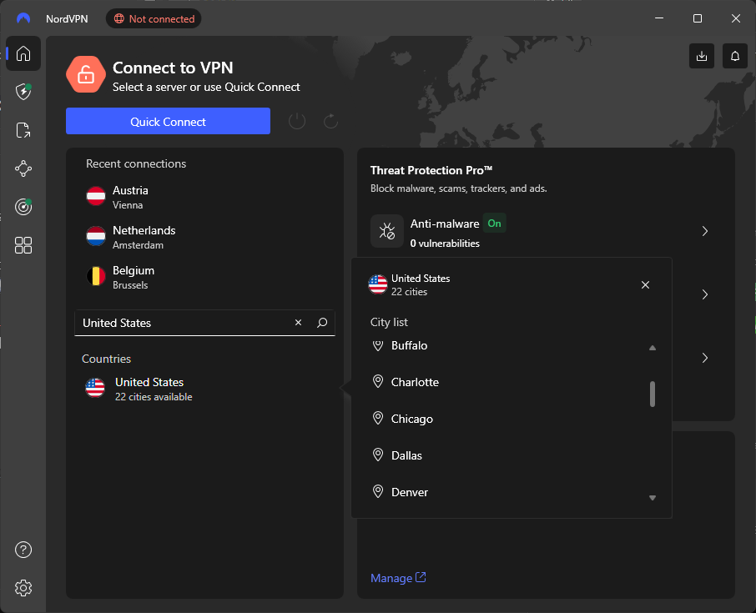Viewport: 756px width, 613px height.
Task: Open Settings gear icon
Action: [x=23, y=587]
